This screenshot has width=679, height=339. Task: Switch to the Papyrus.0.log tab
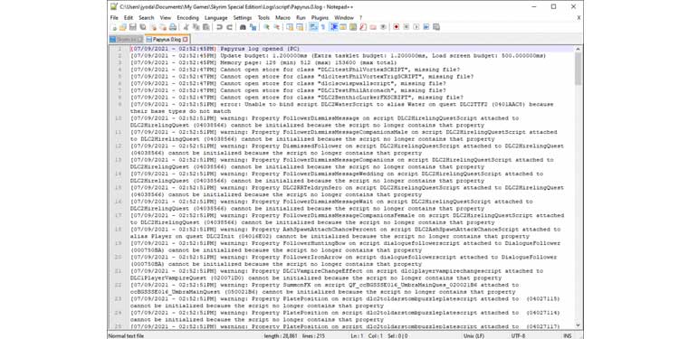(x=167, y=40)
